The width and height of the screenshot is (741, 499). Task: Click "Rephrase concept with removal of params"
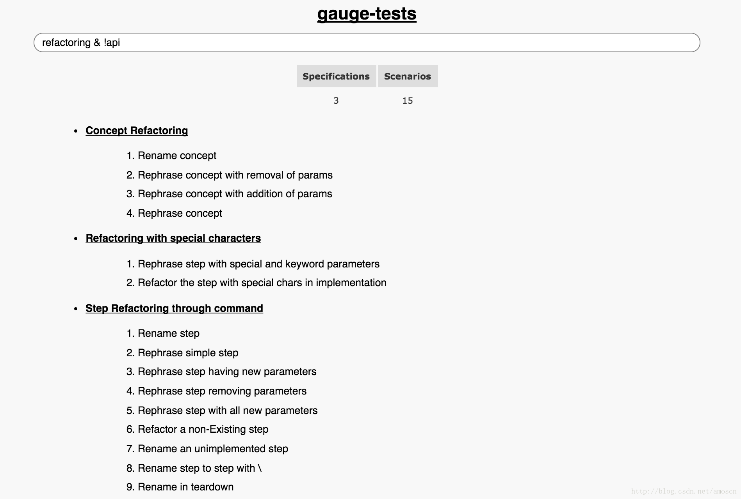click(x=235, y=175)
